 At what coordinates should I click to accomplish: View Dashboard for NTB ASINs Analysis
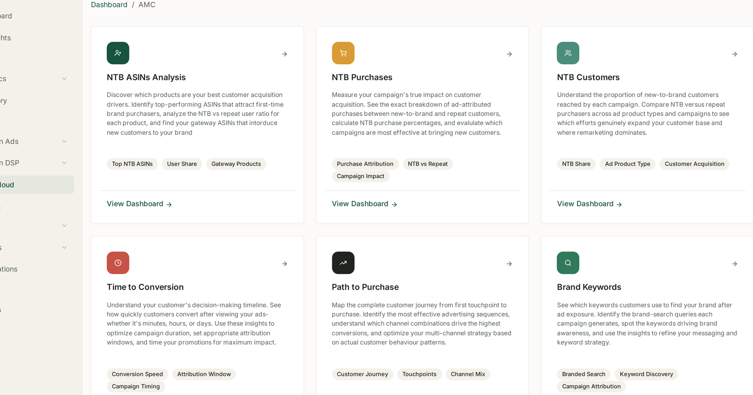(139, 204)
